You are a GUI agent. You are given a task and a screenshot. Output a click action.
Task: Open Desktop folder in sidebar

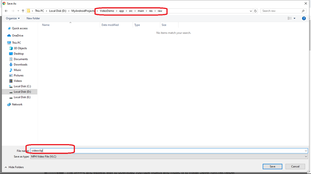[19, 54]
